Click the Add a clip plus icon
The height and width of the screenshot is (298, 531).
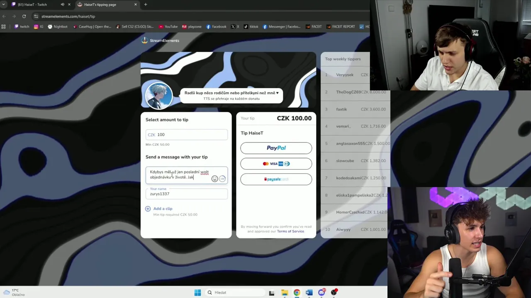[x=148, y=209]
